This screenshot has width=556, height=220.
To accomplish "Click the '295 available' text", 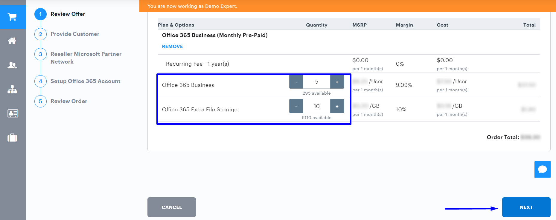I will click(x=316, y=93).
